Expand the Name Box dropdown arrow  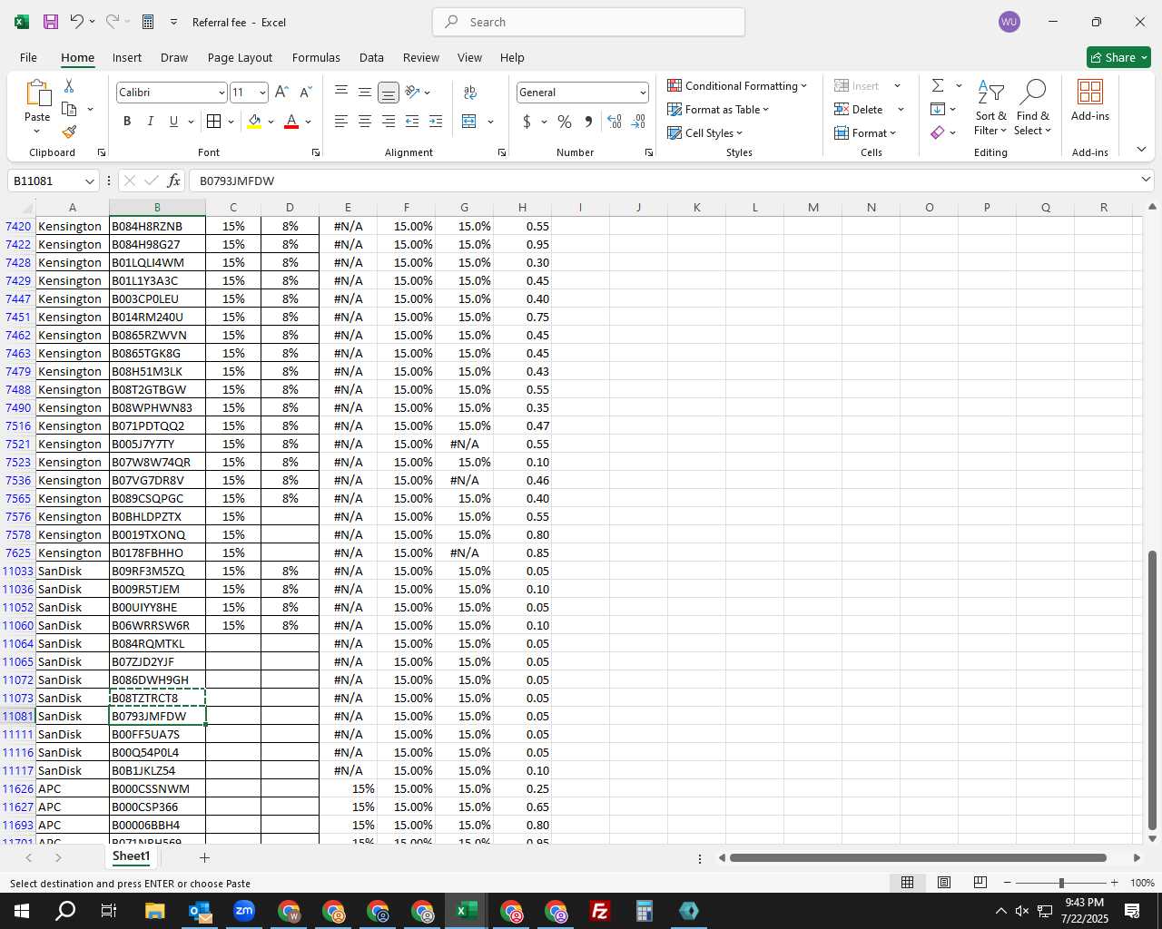[x=89, y=181]
